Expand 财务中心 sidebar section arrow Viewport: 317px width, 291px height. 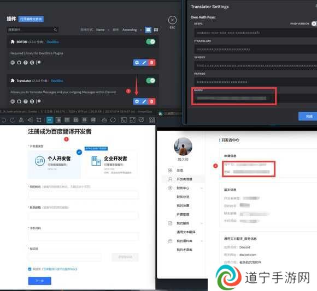click(202, 188)
